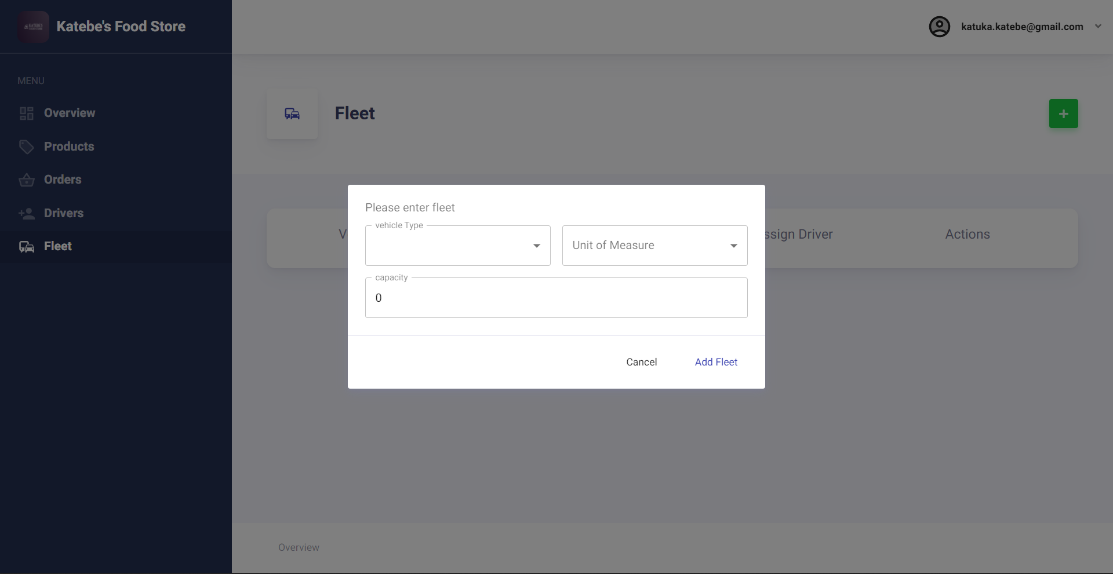The image size is (1113, 574).
Task: Select Drivers in the sidebar menu
Action: (x=64, y=213)
